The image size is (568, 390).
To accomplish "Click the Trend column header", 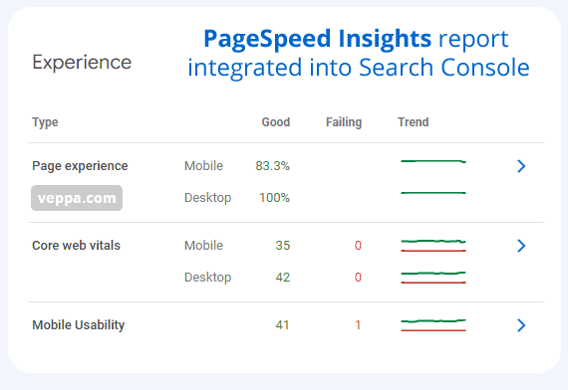I will 414,122.
